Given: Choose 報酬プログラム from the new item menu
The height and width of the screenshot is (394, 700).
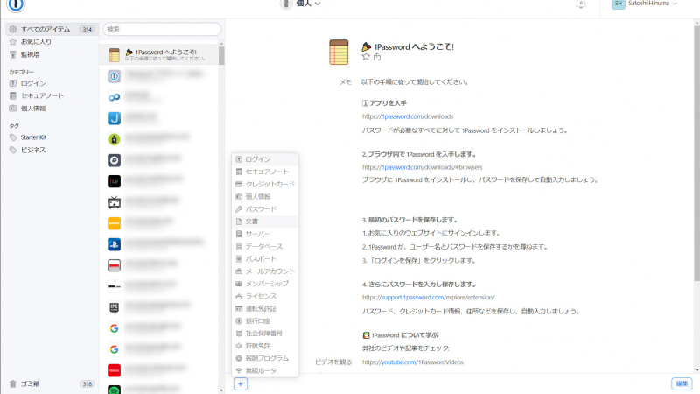Looking at the screenshot, I should 265,358.
